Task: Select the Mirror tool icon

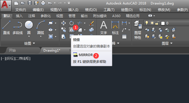Action: tap(71, 30)
